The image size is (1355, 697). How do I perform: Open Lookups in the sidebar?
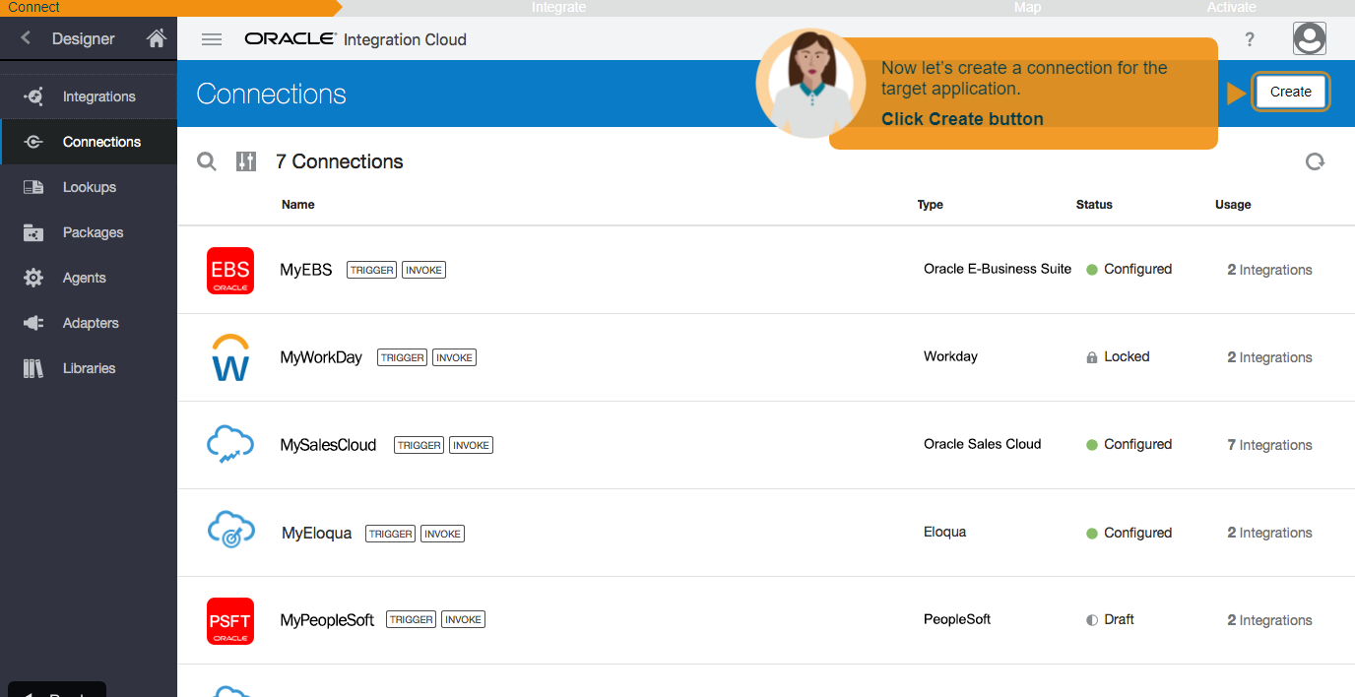pyautogui.click(x=89, y=187)
